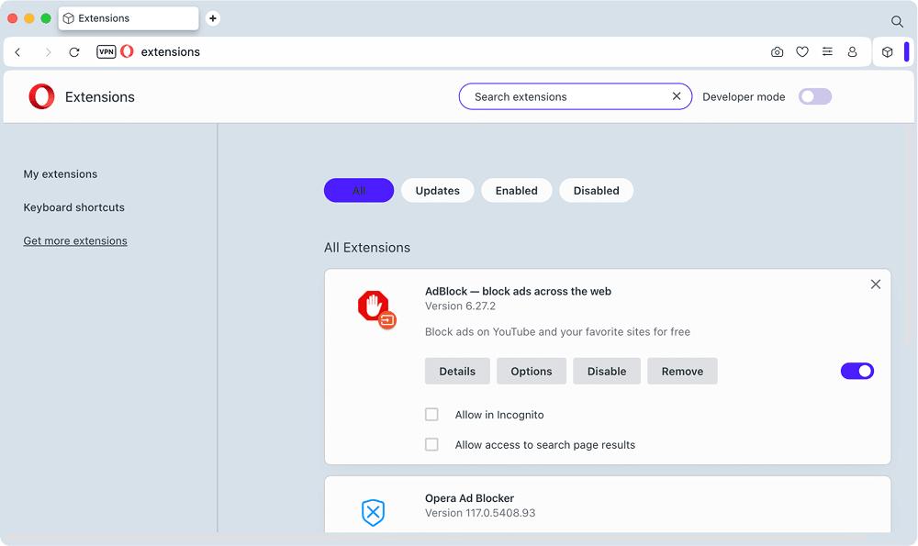The width and height of the screenshot is (918, 546).
Task: Open AdBlock Details button
Action: [457, 372]
